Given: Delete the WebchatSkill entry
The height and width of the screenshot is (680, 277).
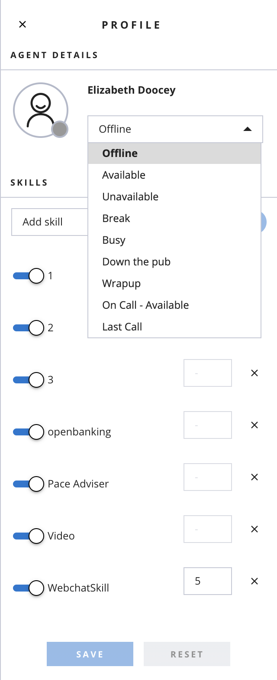Looking at the screenshot, I should tap(254, 581).
